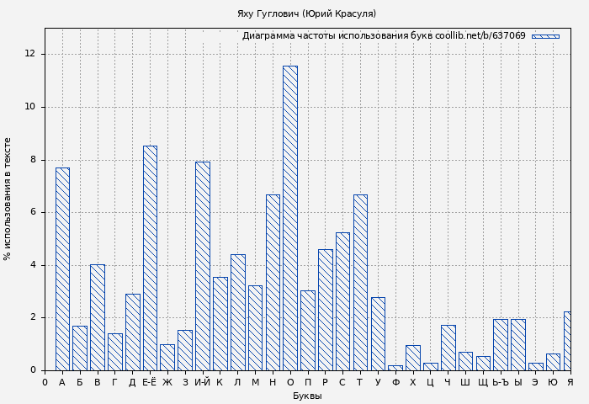Click the y-axis title '% использования в тексте'
This screenshot has height=404, width=589.
click(x=8, y=199)
